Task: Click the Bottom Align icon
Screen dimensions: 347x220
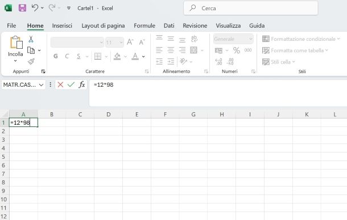Action: [182, 40]
